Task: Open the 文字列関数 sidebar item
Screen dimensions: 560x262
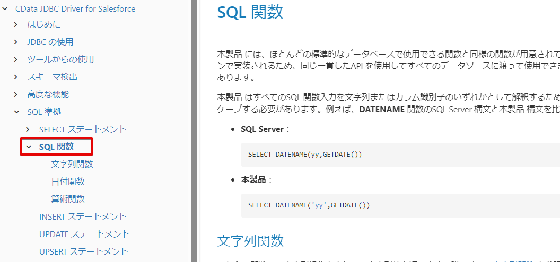Action: [72, 164]
